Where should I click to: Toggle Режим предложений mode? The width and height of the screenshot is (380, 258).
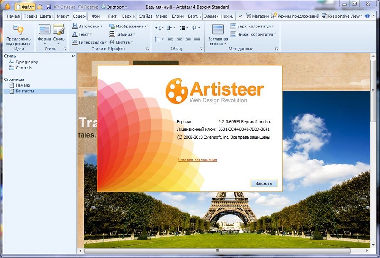click(x=295, y=16)
